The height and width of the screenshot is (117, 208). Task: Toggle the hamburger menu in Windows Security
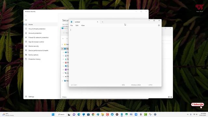pos(26,20)
